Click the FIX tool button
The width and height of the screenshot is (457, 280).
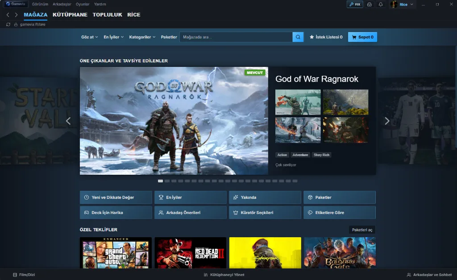[x=355, y=4]
